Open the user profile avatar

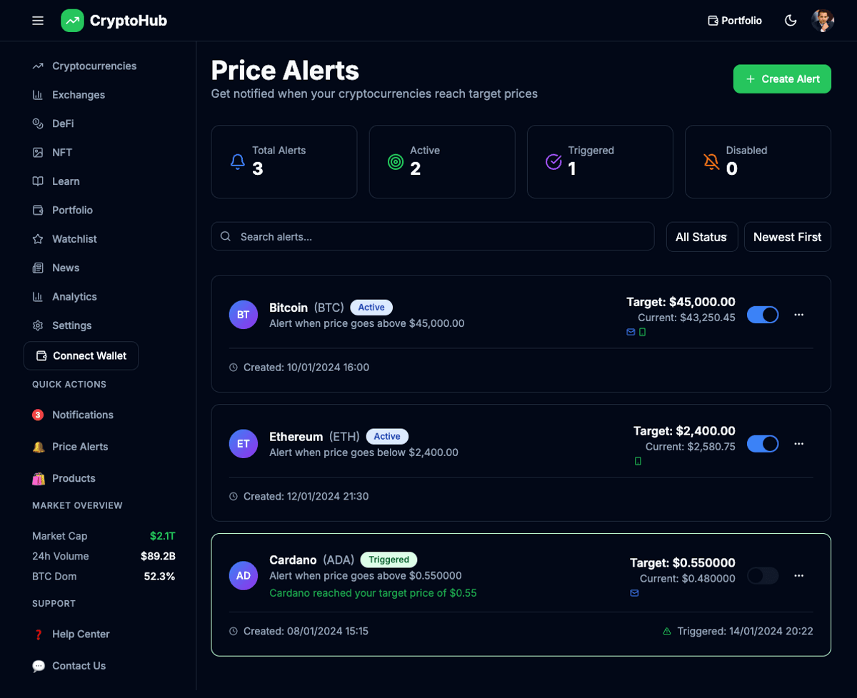coord(823,21)
